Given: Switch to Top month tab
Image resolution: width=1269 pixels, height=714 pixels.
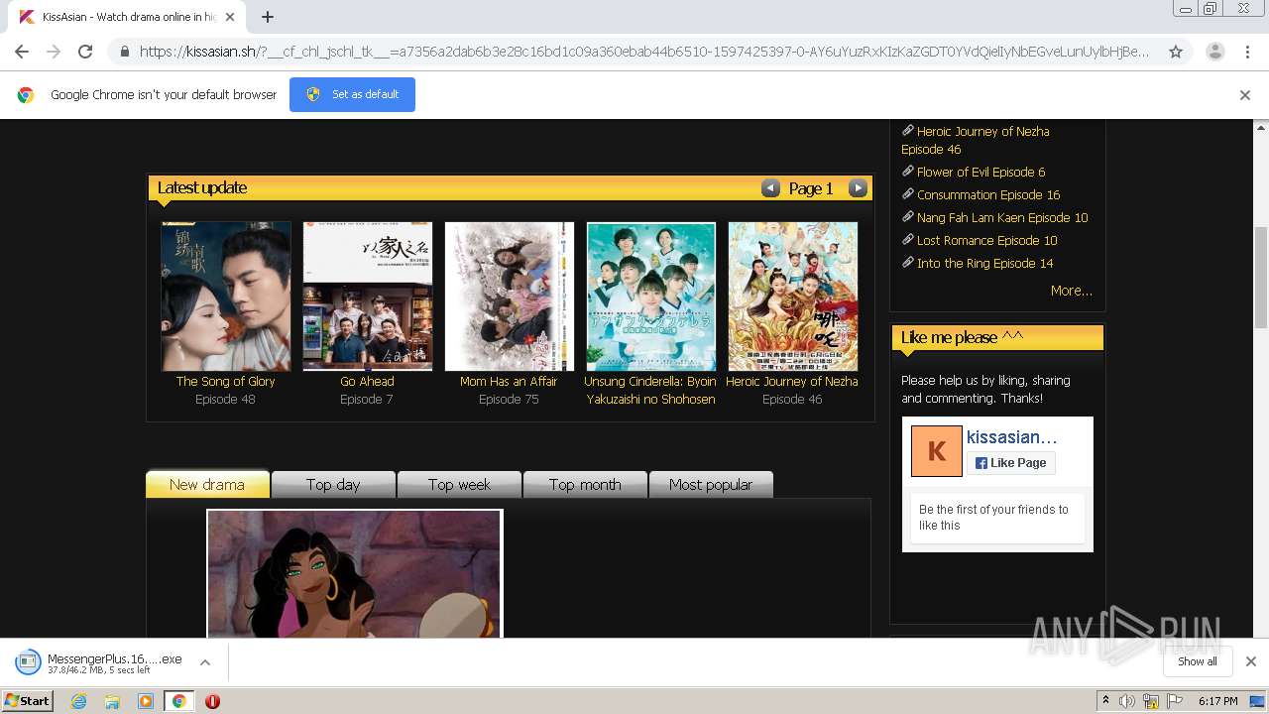Looking at the screenshot, I should (585, 484).
